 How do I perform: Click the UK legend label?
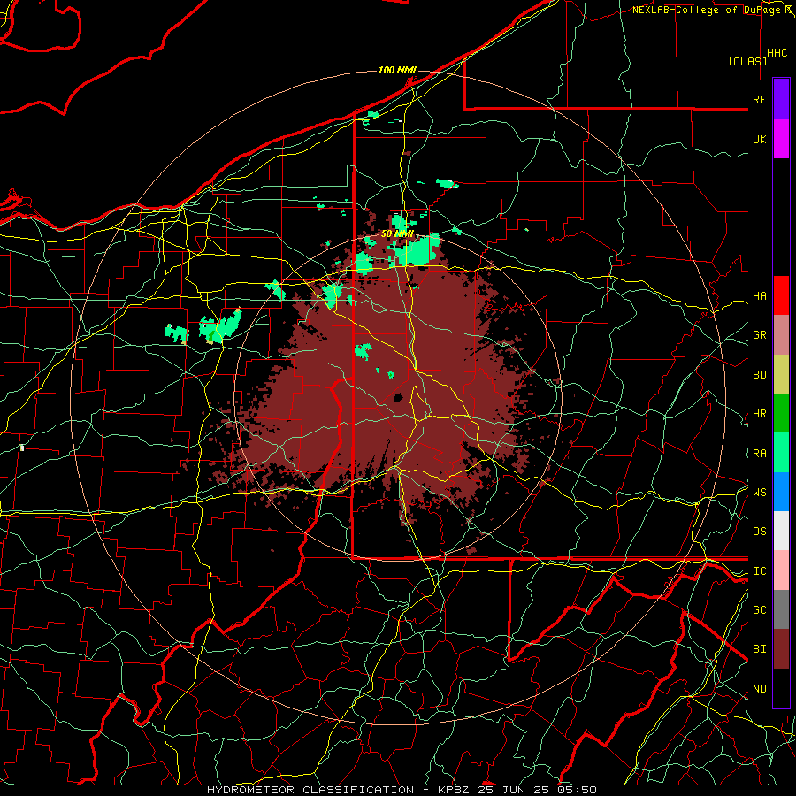(759, 139)
